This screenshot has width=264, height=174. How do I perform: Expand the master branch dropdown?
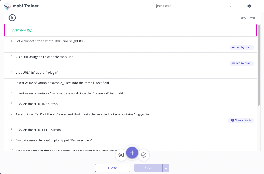(x=230, y=6)
